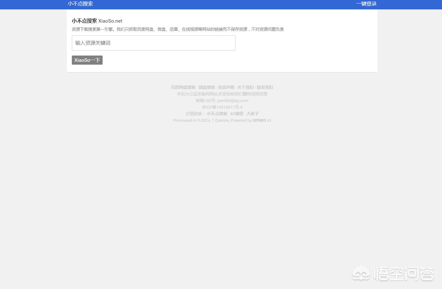Open the 联系我们 contact page
Image resolution: width=442 pixels, height=289 pixels.
pyautogui.click(x=265, y=87)
